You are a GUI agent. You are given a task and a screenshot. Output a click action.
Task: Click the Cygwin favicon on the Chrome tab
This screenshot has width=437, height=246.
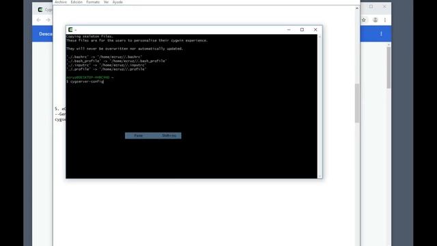click(40, 10)
